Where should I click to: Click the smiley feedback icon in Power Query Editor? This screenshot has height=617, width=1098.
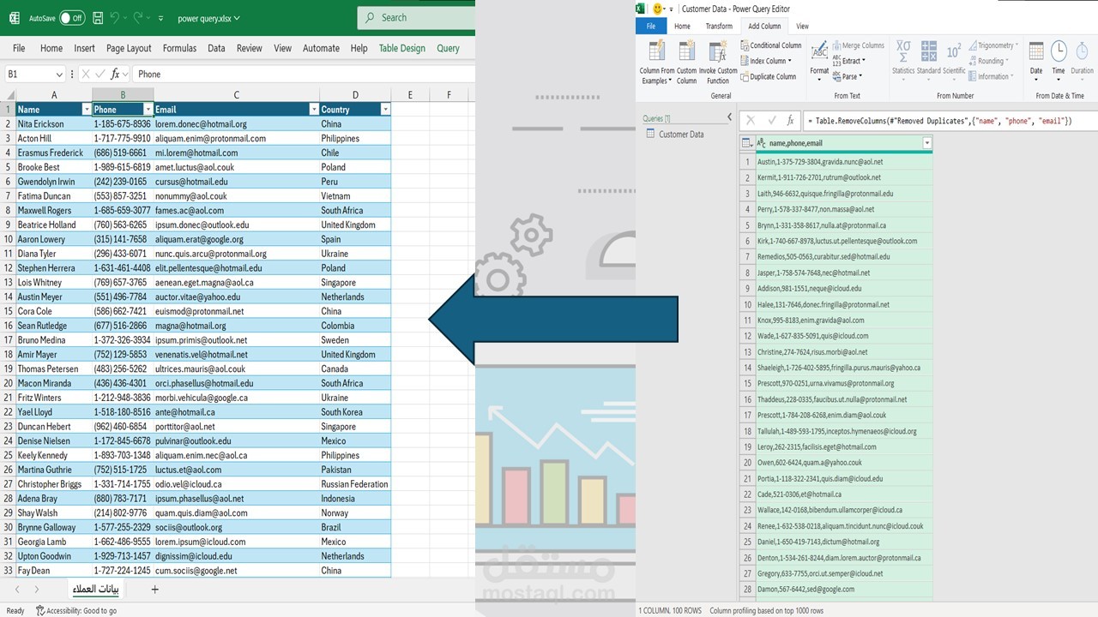point(658,9)
